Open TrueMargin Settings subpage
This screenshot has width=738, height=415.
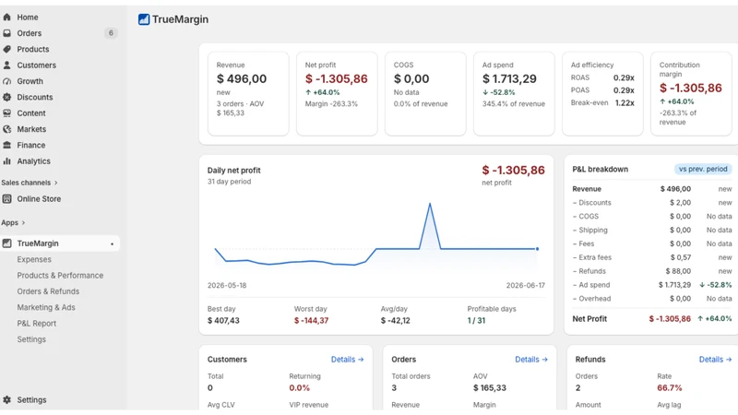tap(31, 339)
